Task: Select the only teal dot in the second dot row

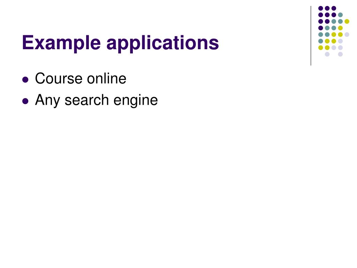Action: coord(340,15)
